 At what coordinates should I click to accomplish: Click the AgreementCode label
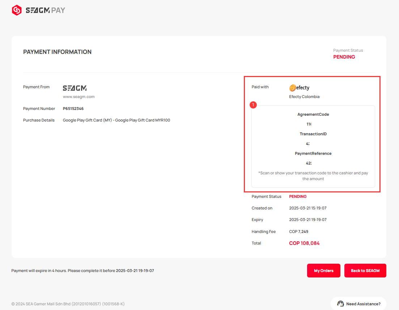point(313,115)
